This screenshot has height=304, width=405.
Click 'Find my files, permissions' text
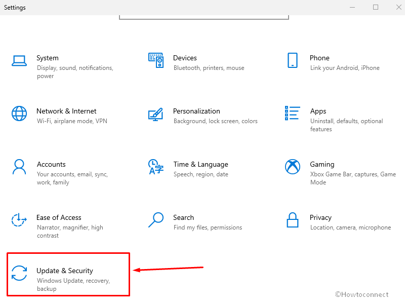click(x=208, y=227)
